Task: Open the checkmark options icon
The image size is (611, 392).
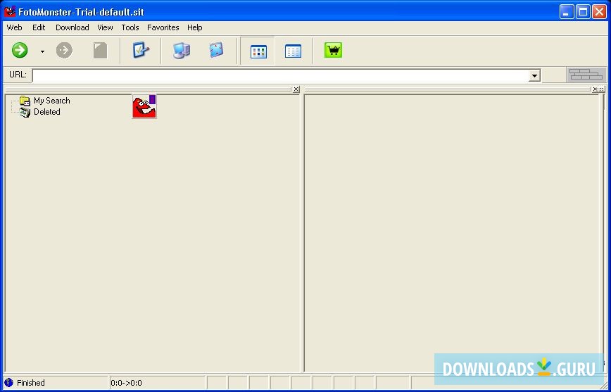Action: click(x=141, y=50)
